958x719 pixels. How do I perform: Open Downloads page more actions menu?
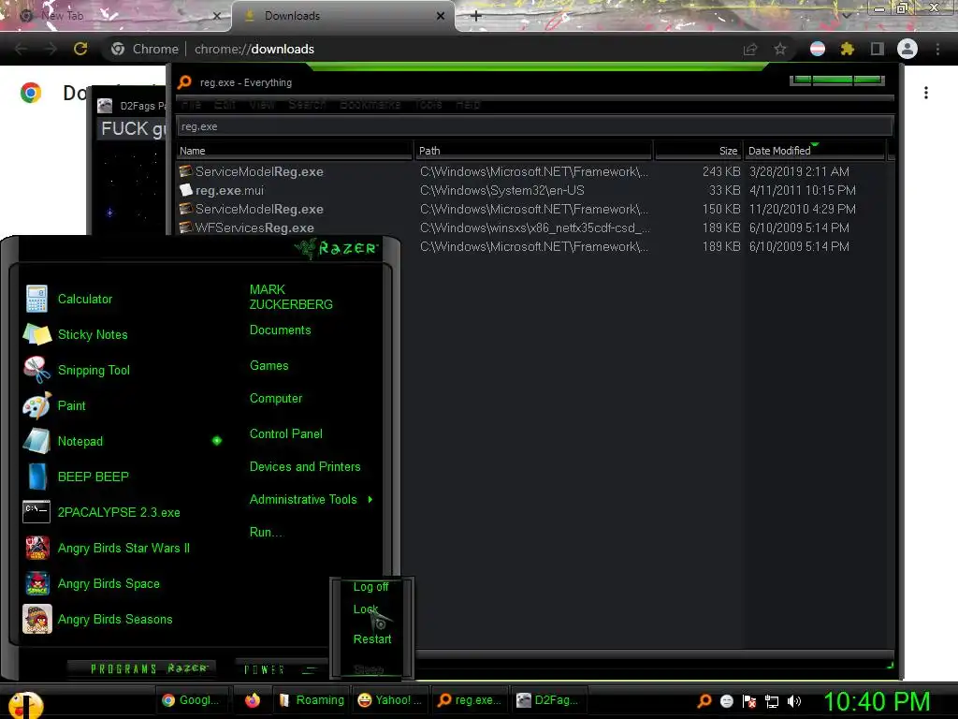coord(926,93)
